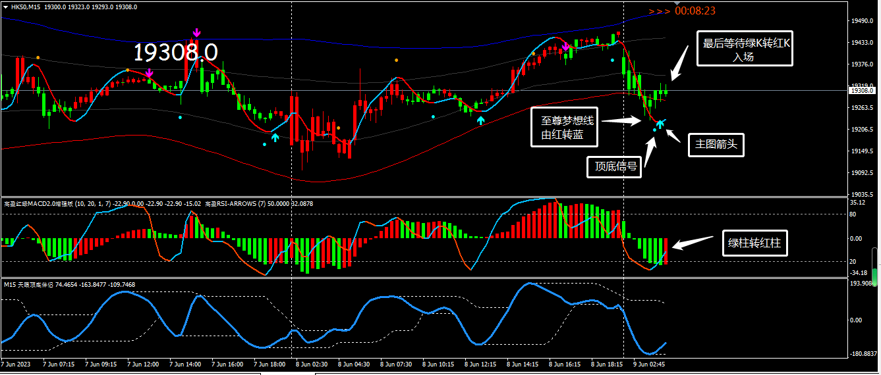Screen dimensions: 881x375
Task: Click the MACD2.0 (10, 20, 1, 7) indicator label
Action: point(58,204)
